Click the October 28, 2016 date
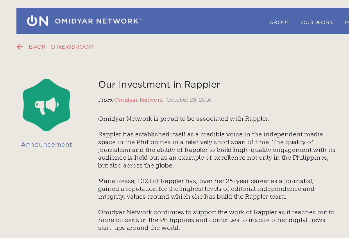 point(189,100)
